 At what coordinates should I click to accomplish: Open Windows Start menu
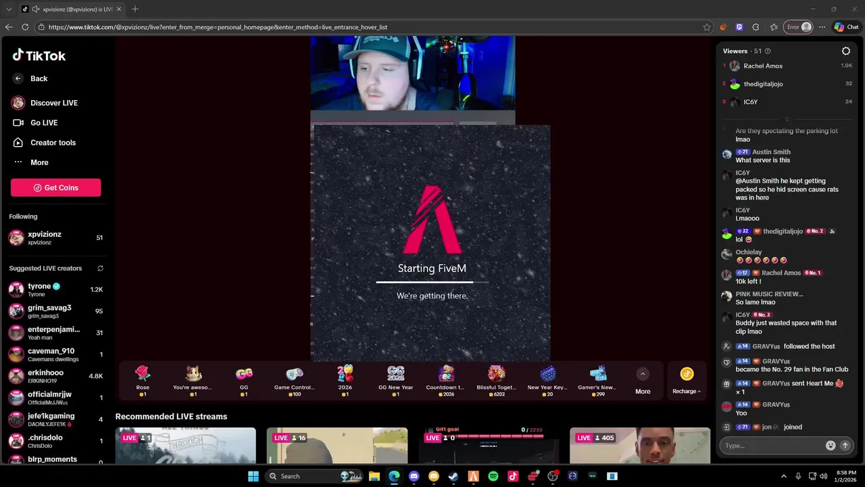coord(253,476)
